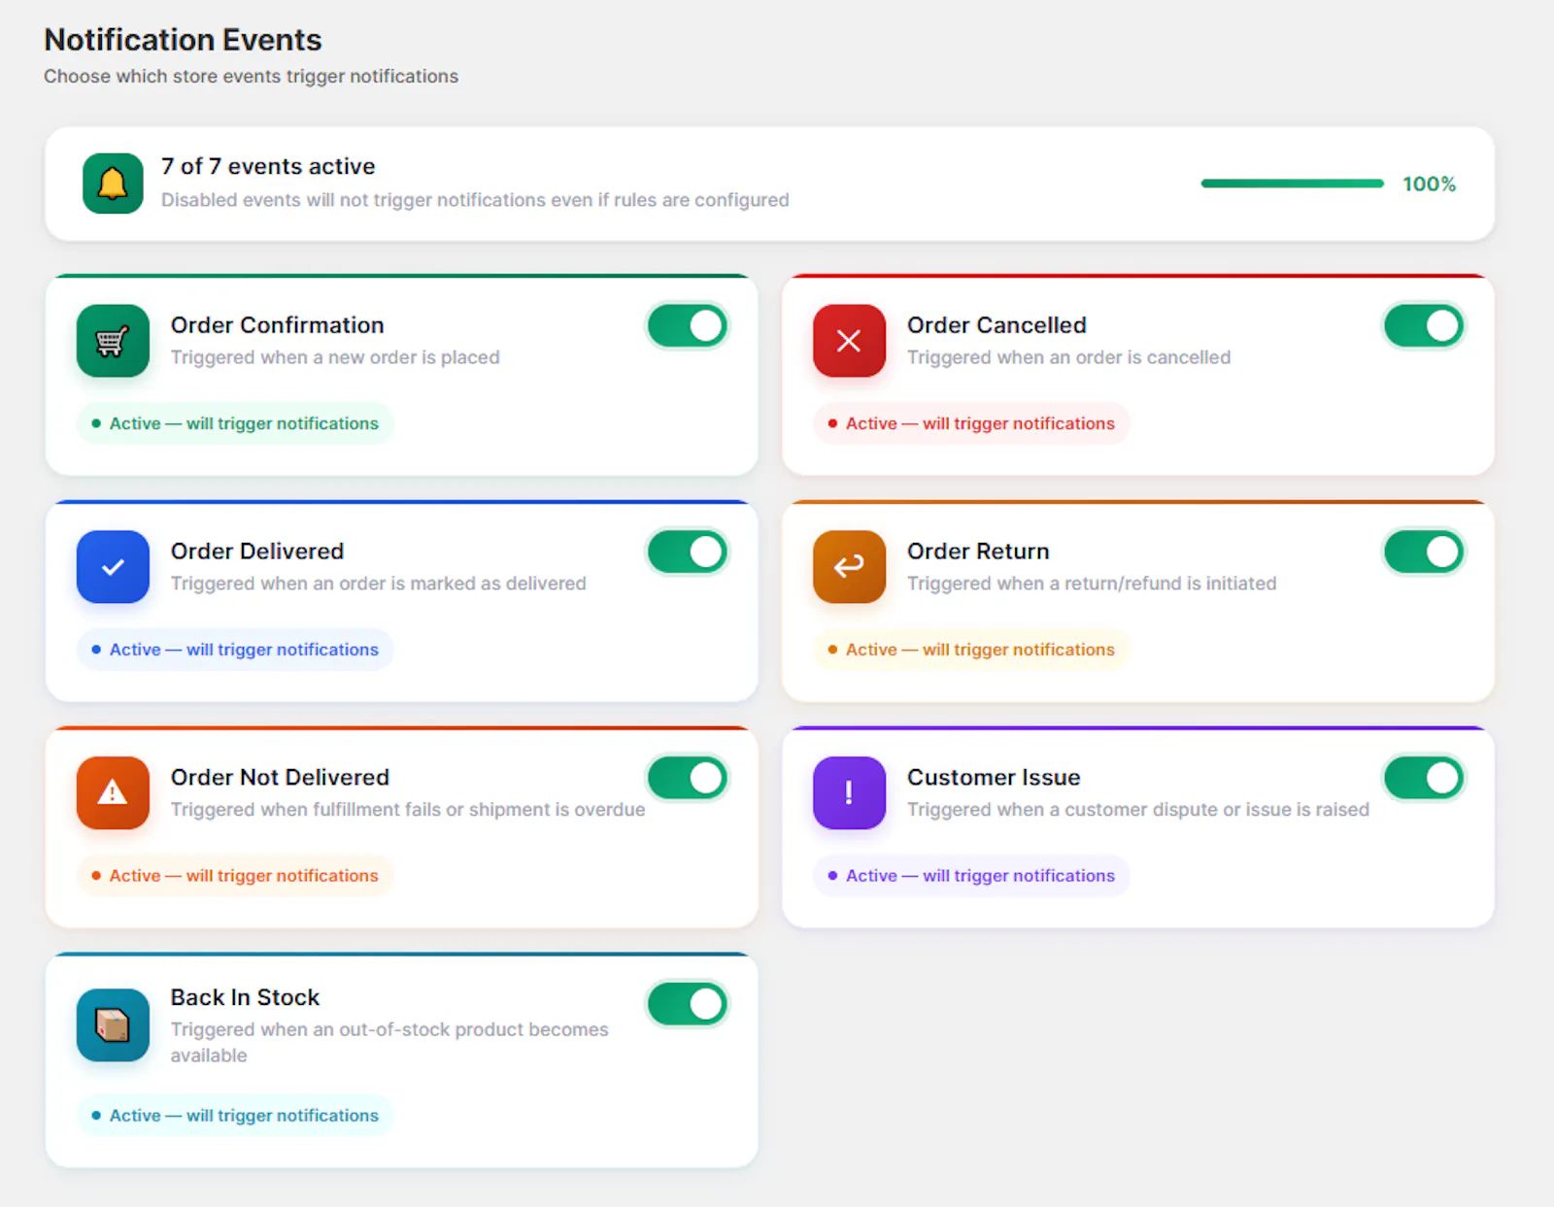The image size is (1554, 1207).
Task: Click the 'Customer Issue' title
Action: 994,778
